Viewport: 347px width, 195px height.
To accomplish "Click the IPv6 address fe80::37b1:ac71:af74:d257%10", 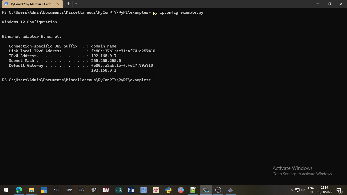I will (x=123, y=51).
